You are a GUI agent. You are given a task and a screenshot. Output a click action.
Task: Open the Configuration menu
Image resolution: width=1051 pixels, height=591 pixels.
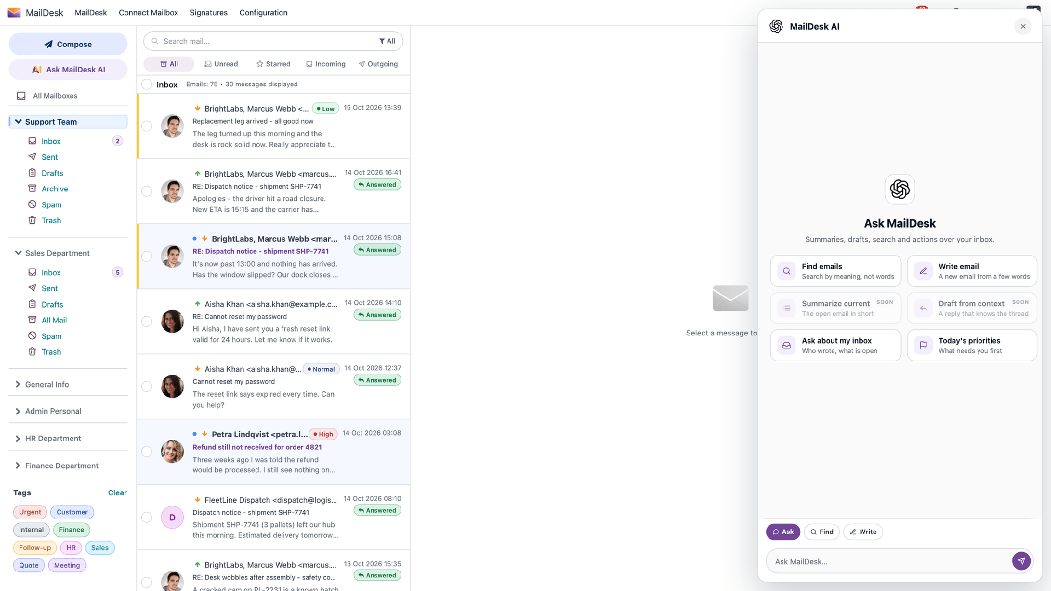[x=263, y=13]
